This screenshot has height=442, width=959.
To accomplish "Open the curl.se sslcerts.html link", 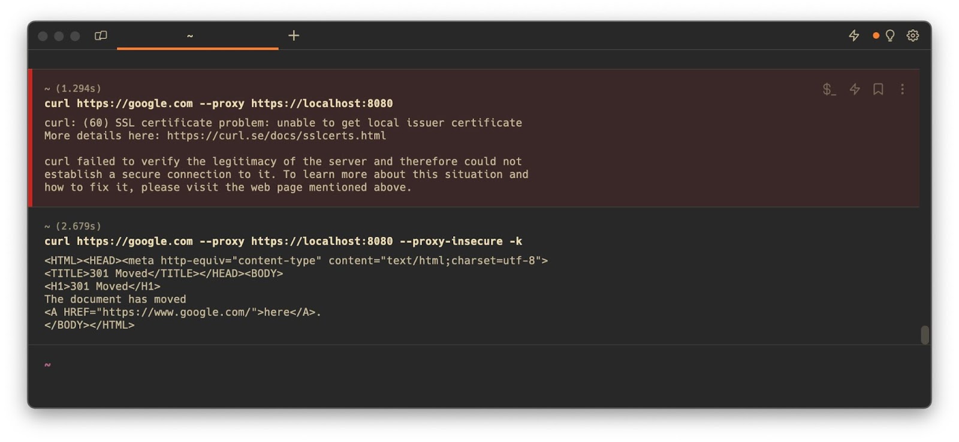I will pyautogui.click(x=276, y=136).
